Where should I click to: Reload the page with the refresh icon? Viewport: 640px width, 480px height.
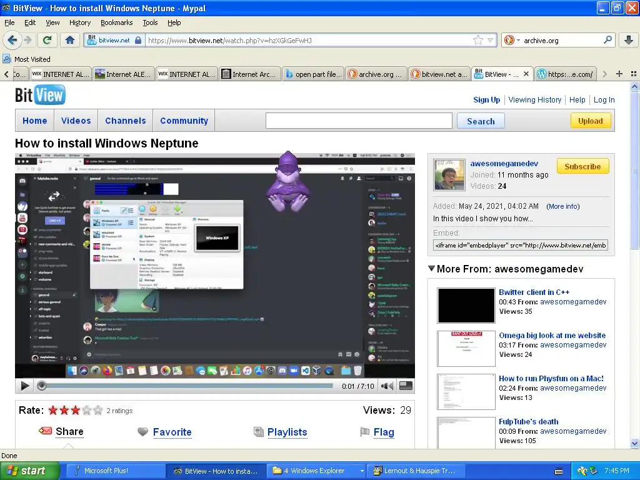[x=47, y=40]
